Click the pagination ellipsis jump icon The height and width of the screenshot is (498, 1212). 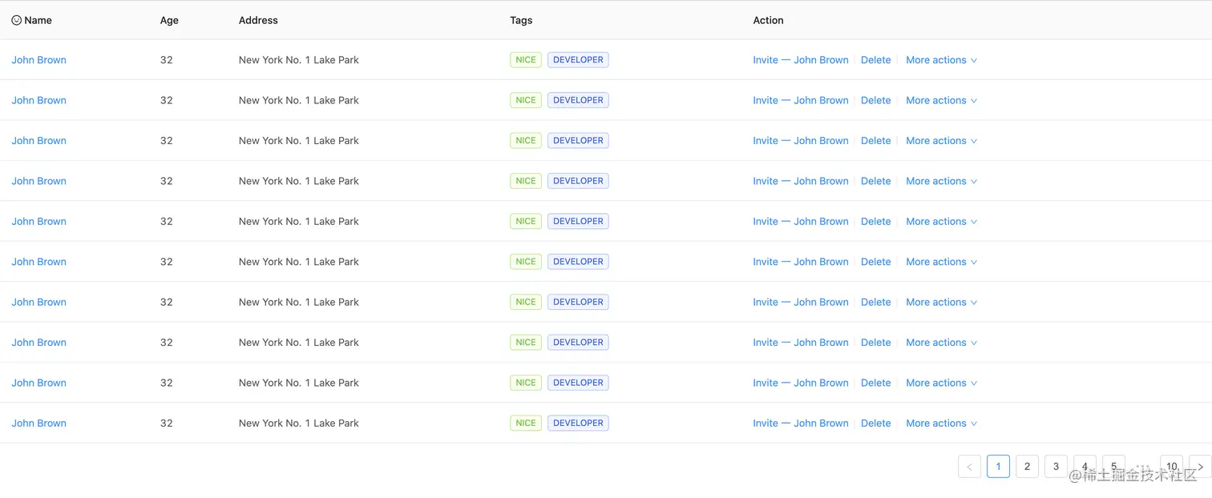(x=1142, y=467)
